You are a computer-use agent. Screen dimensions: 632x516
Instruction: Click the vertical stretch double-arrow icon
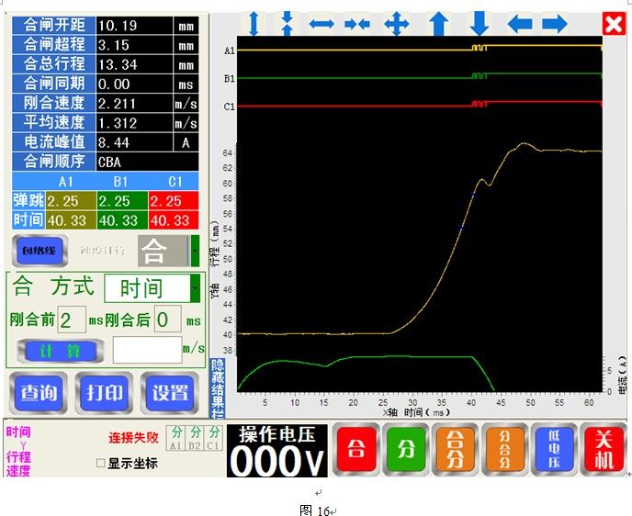[x=254, y=24]
